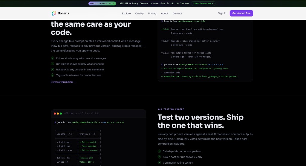Select the v1.3.2 commit line text
Image resolution: width=306 pixels, height=166 pixels.
(x=186, y=53)
